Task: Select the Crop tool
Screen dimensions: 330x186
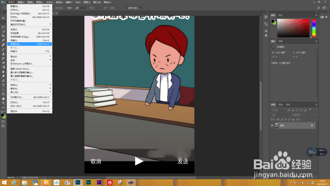Action: pyautogui.click(x=3, y=36)
